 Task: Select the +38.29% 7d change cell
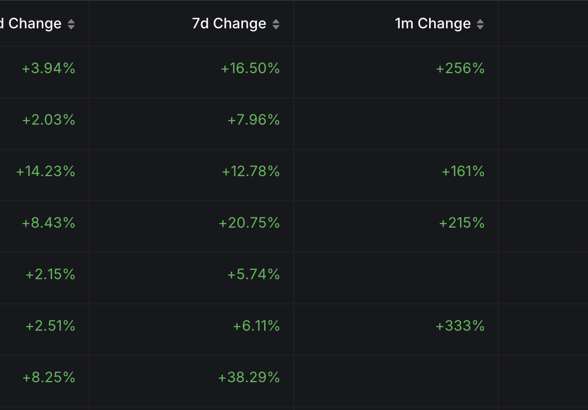(249, 378)
